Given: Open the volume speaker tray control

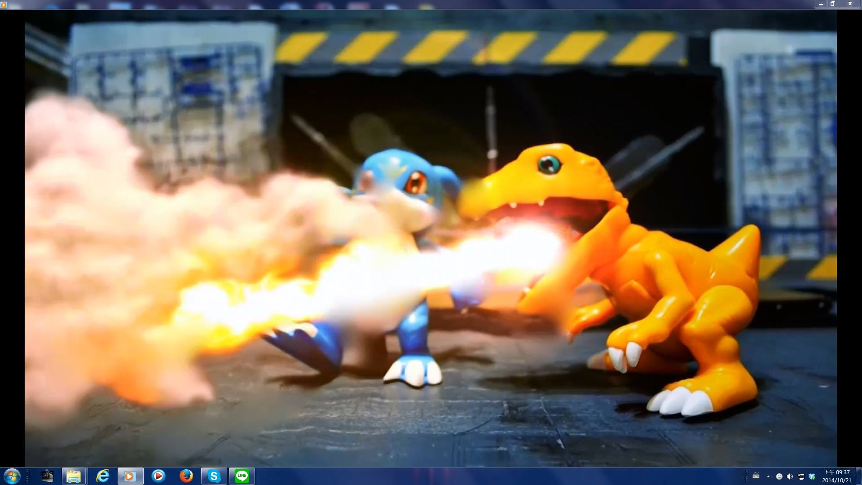Looking at the screenshot, I should click(x=790, y=476).
